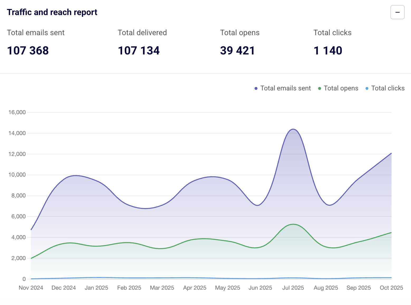Collapse the Traffic and reach report panel

[x=397, y=12]
